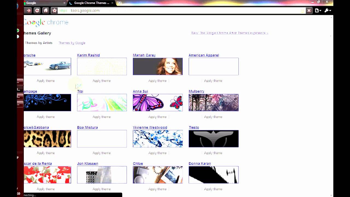Click the Google Chrome logo

tap(46, 22)
